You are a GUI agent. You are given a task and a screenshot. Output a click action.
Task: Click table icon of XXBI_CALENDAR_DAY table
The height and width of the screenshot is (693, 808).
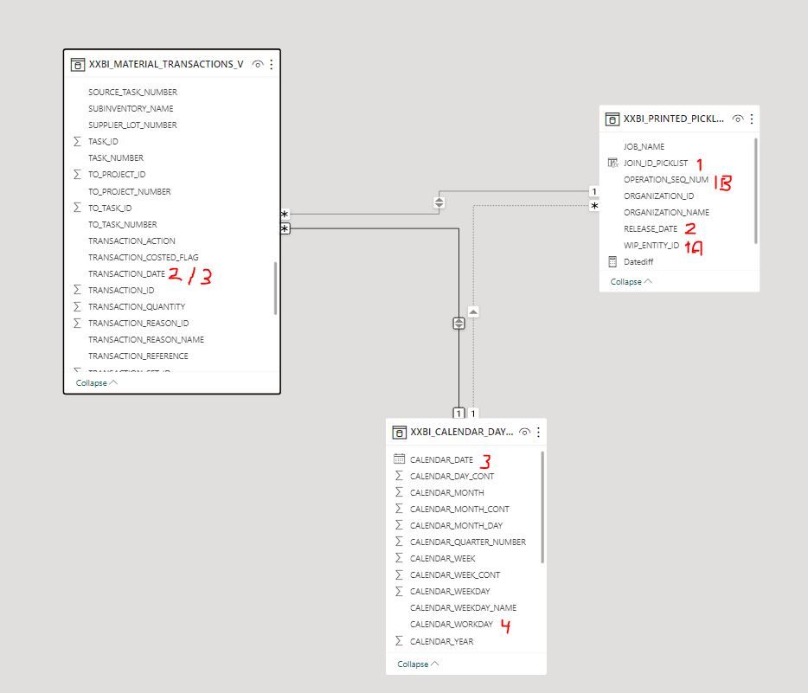tap(399, 433)
